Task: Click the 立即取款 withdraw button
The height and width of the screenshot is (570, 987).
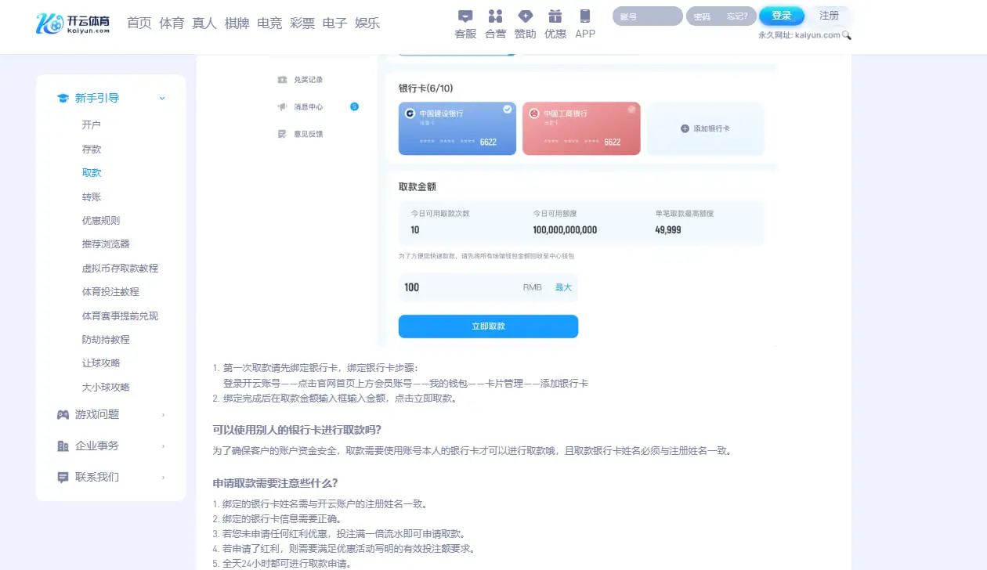Action: point(488,326)
